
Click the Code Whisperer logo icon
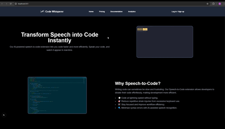coord(42,11)
